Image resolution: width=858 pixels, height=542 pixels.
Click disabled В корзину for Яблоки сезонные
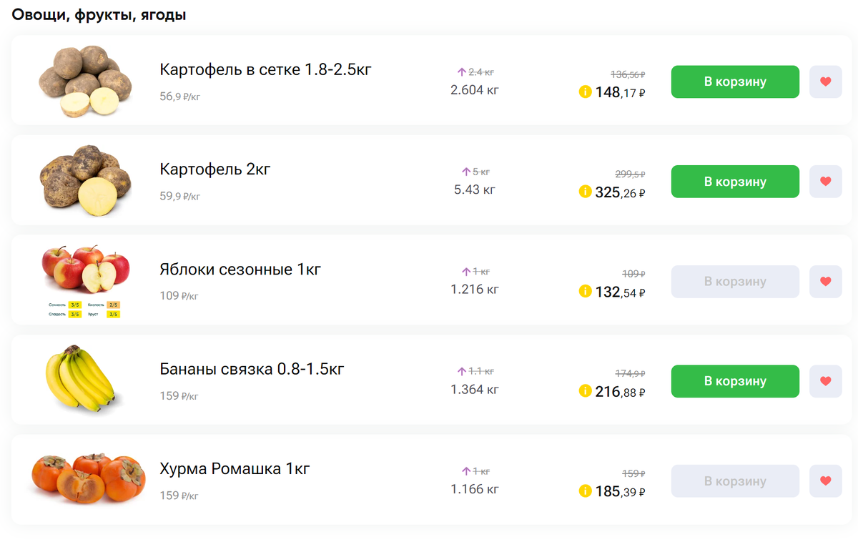pyautogui.click(x=734, y=282)
